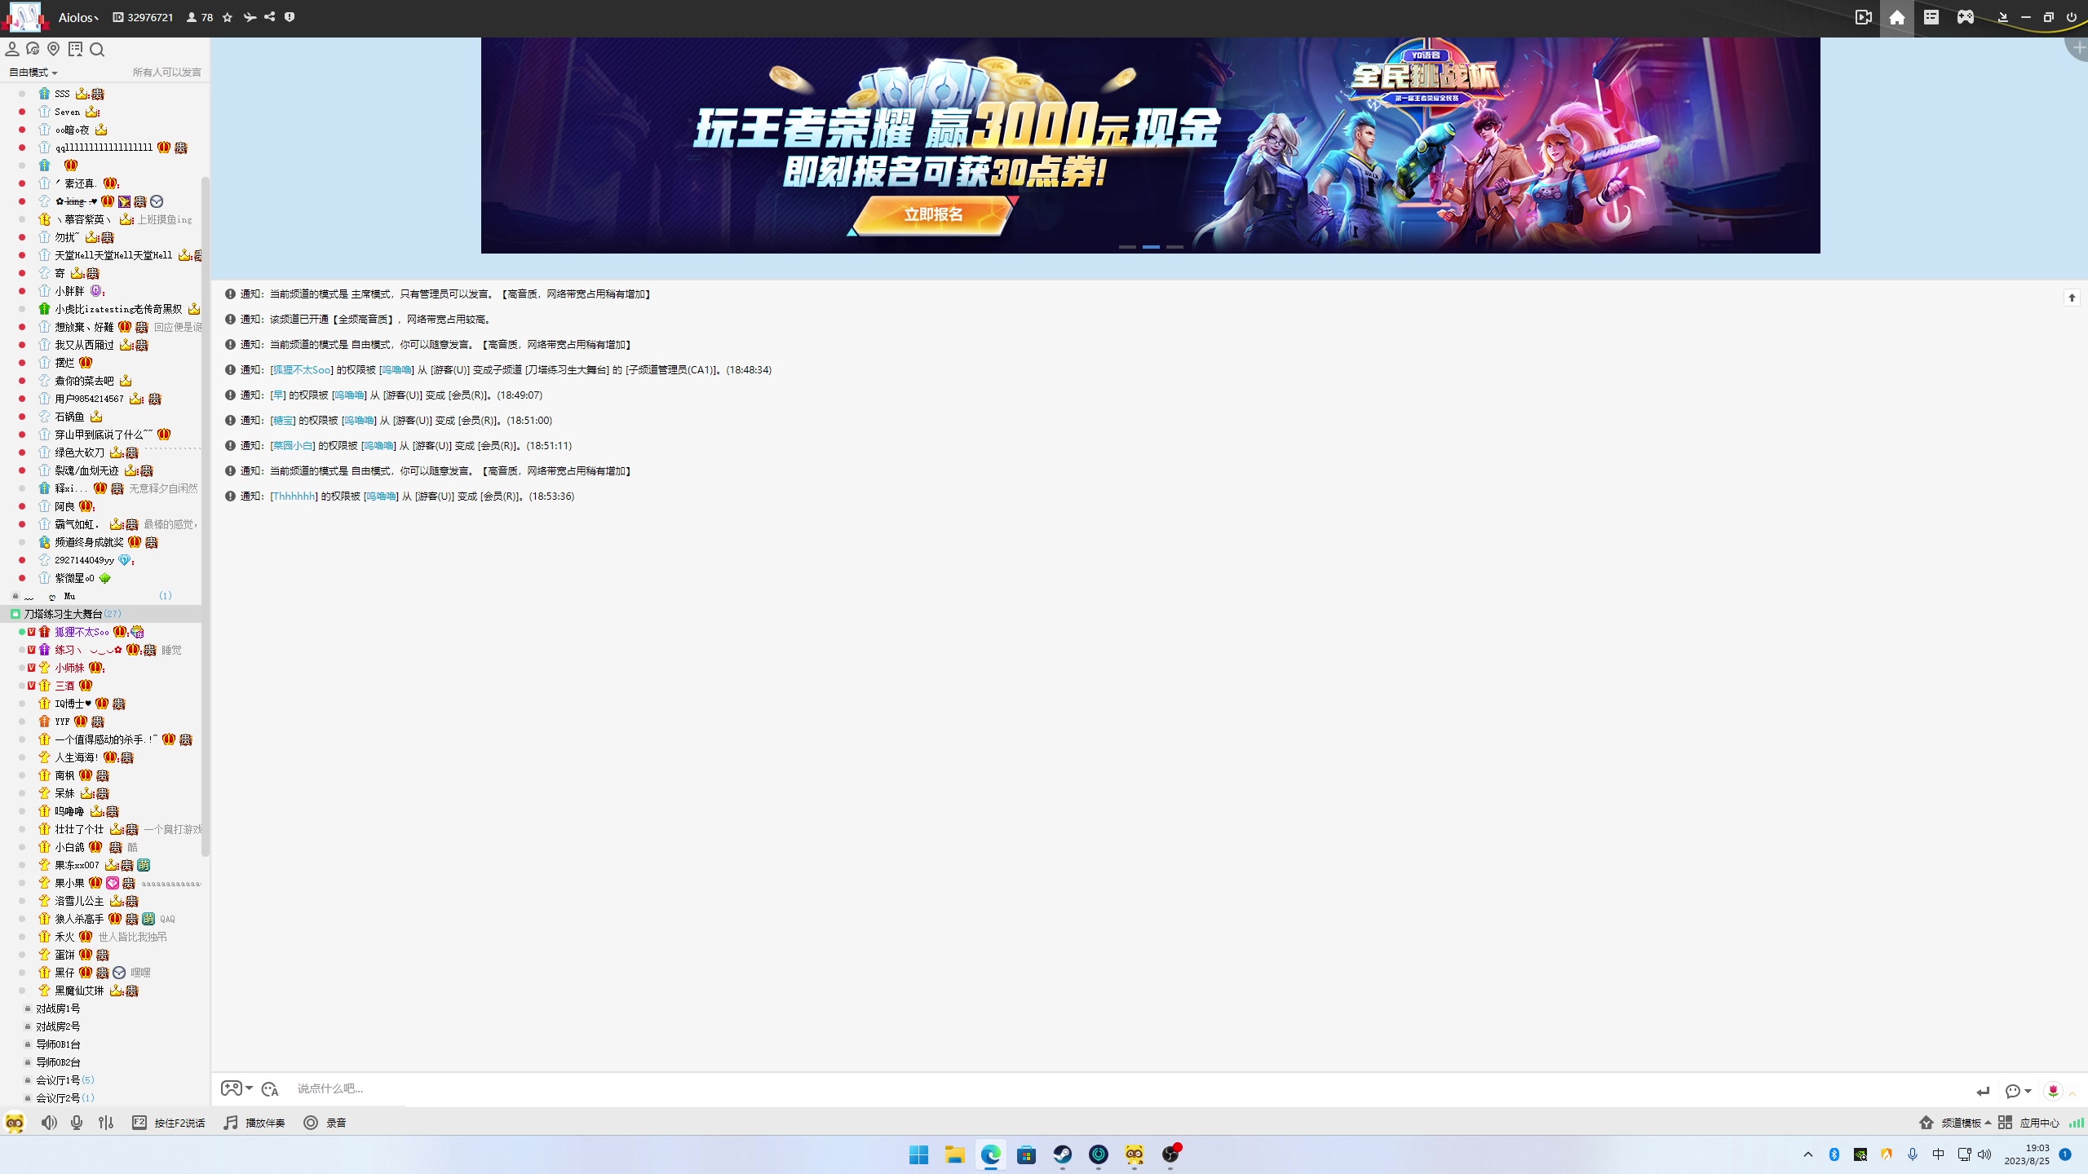
Task: Open the video live icon at top right
Action: click(x=1864, y=17)
